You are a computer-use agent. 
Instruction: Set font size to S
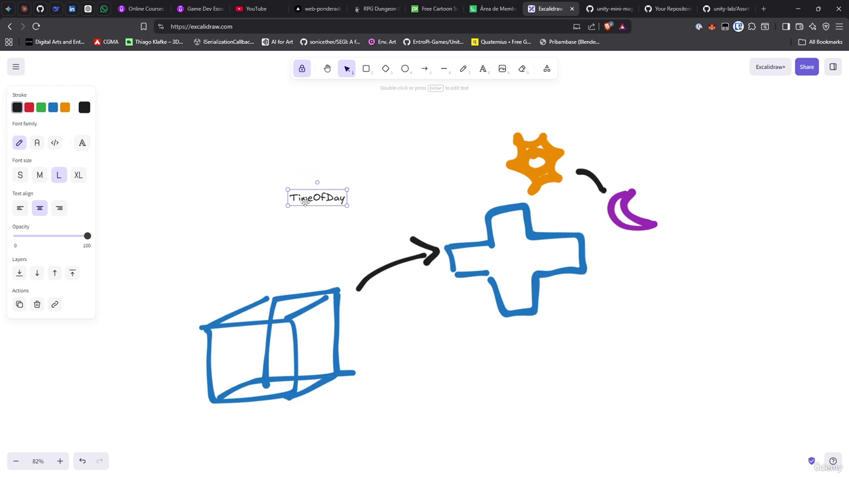(x=20, y=175)
